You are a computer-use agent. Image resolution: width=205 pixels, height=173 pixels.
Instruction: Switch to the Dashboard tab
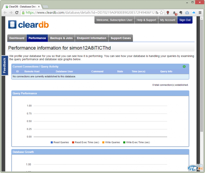(x=17, y=38)
